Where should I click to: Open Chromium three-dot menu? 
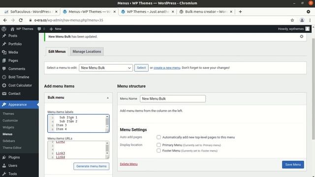point(310,20)
